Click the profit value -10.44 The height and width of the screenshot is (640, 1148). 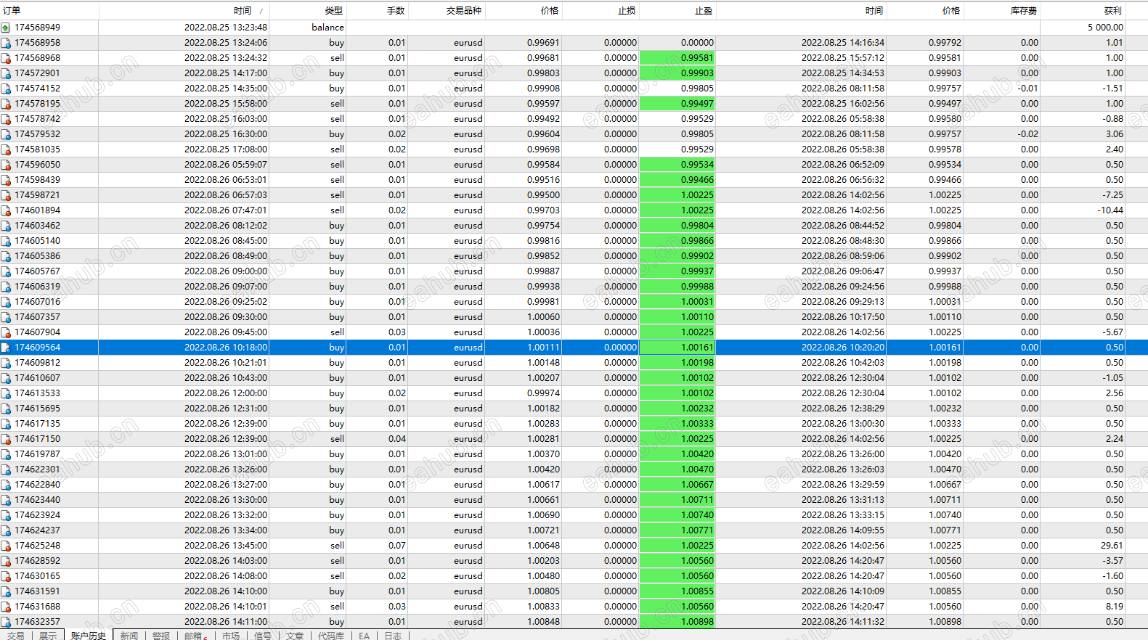[1110, 210]
